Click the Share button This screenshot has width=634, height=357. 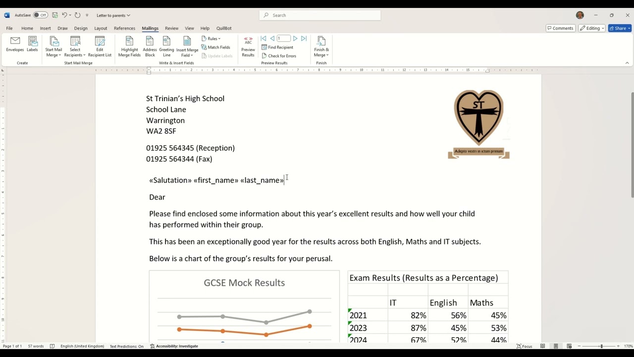click(x=620, y=28)
